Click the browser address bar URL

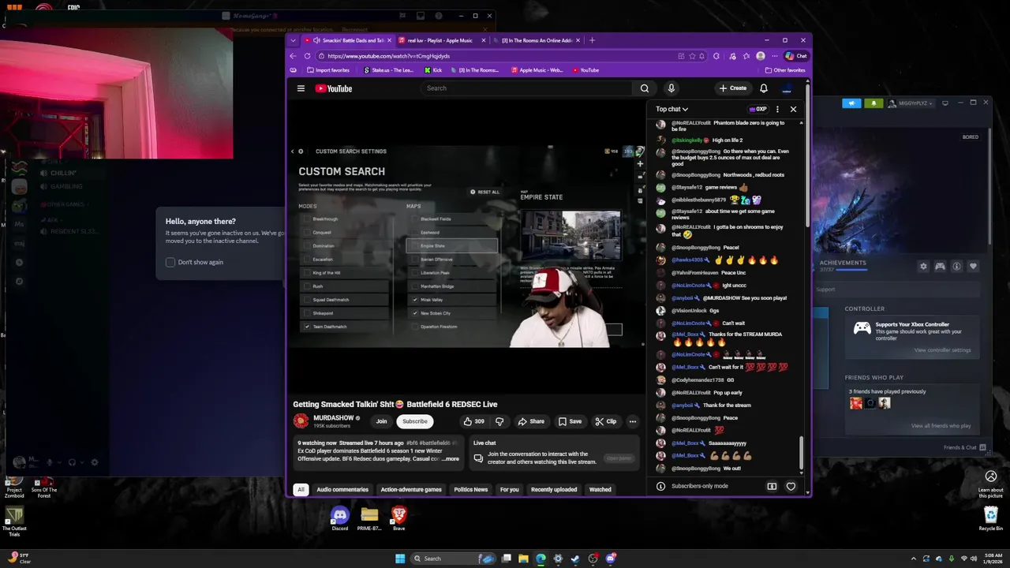coord(388,56)
